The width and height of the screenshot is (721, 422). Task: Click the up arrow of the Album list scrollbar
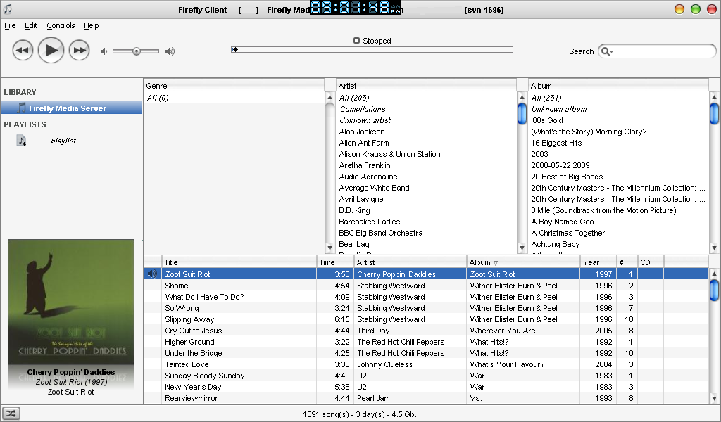click(x=714, y=97)
